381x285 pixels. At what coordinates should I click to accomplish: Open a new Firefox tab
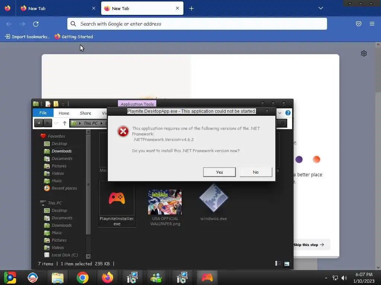(x=192, y=9)
